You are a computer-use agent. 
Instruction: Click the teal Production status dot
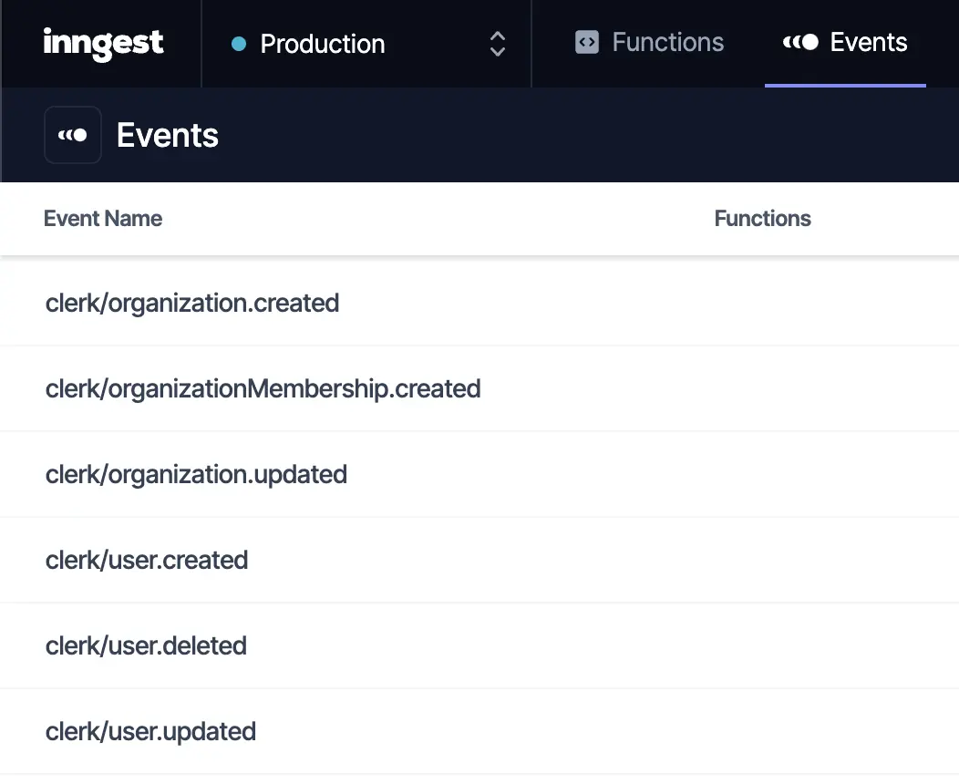237,43
